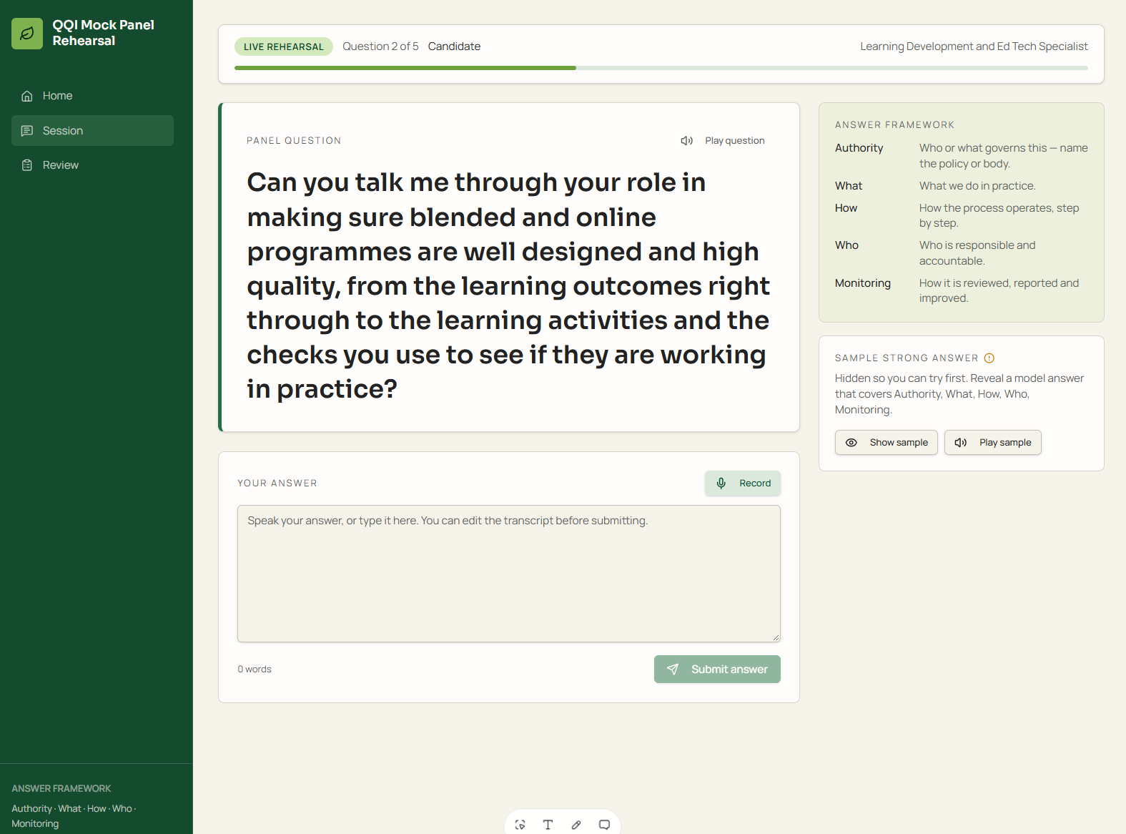The height and width of the screenshot is (834, 1126).
Task: Click the Session chat icon in sidebar
Action: point(27,131)
